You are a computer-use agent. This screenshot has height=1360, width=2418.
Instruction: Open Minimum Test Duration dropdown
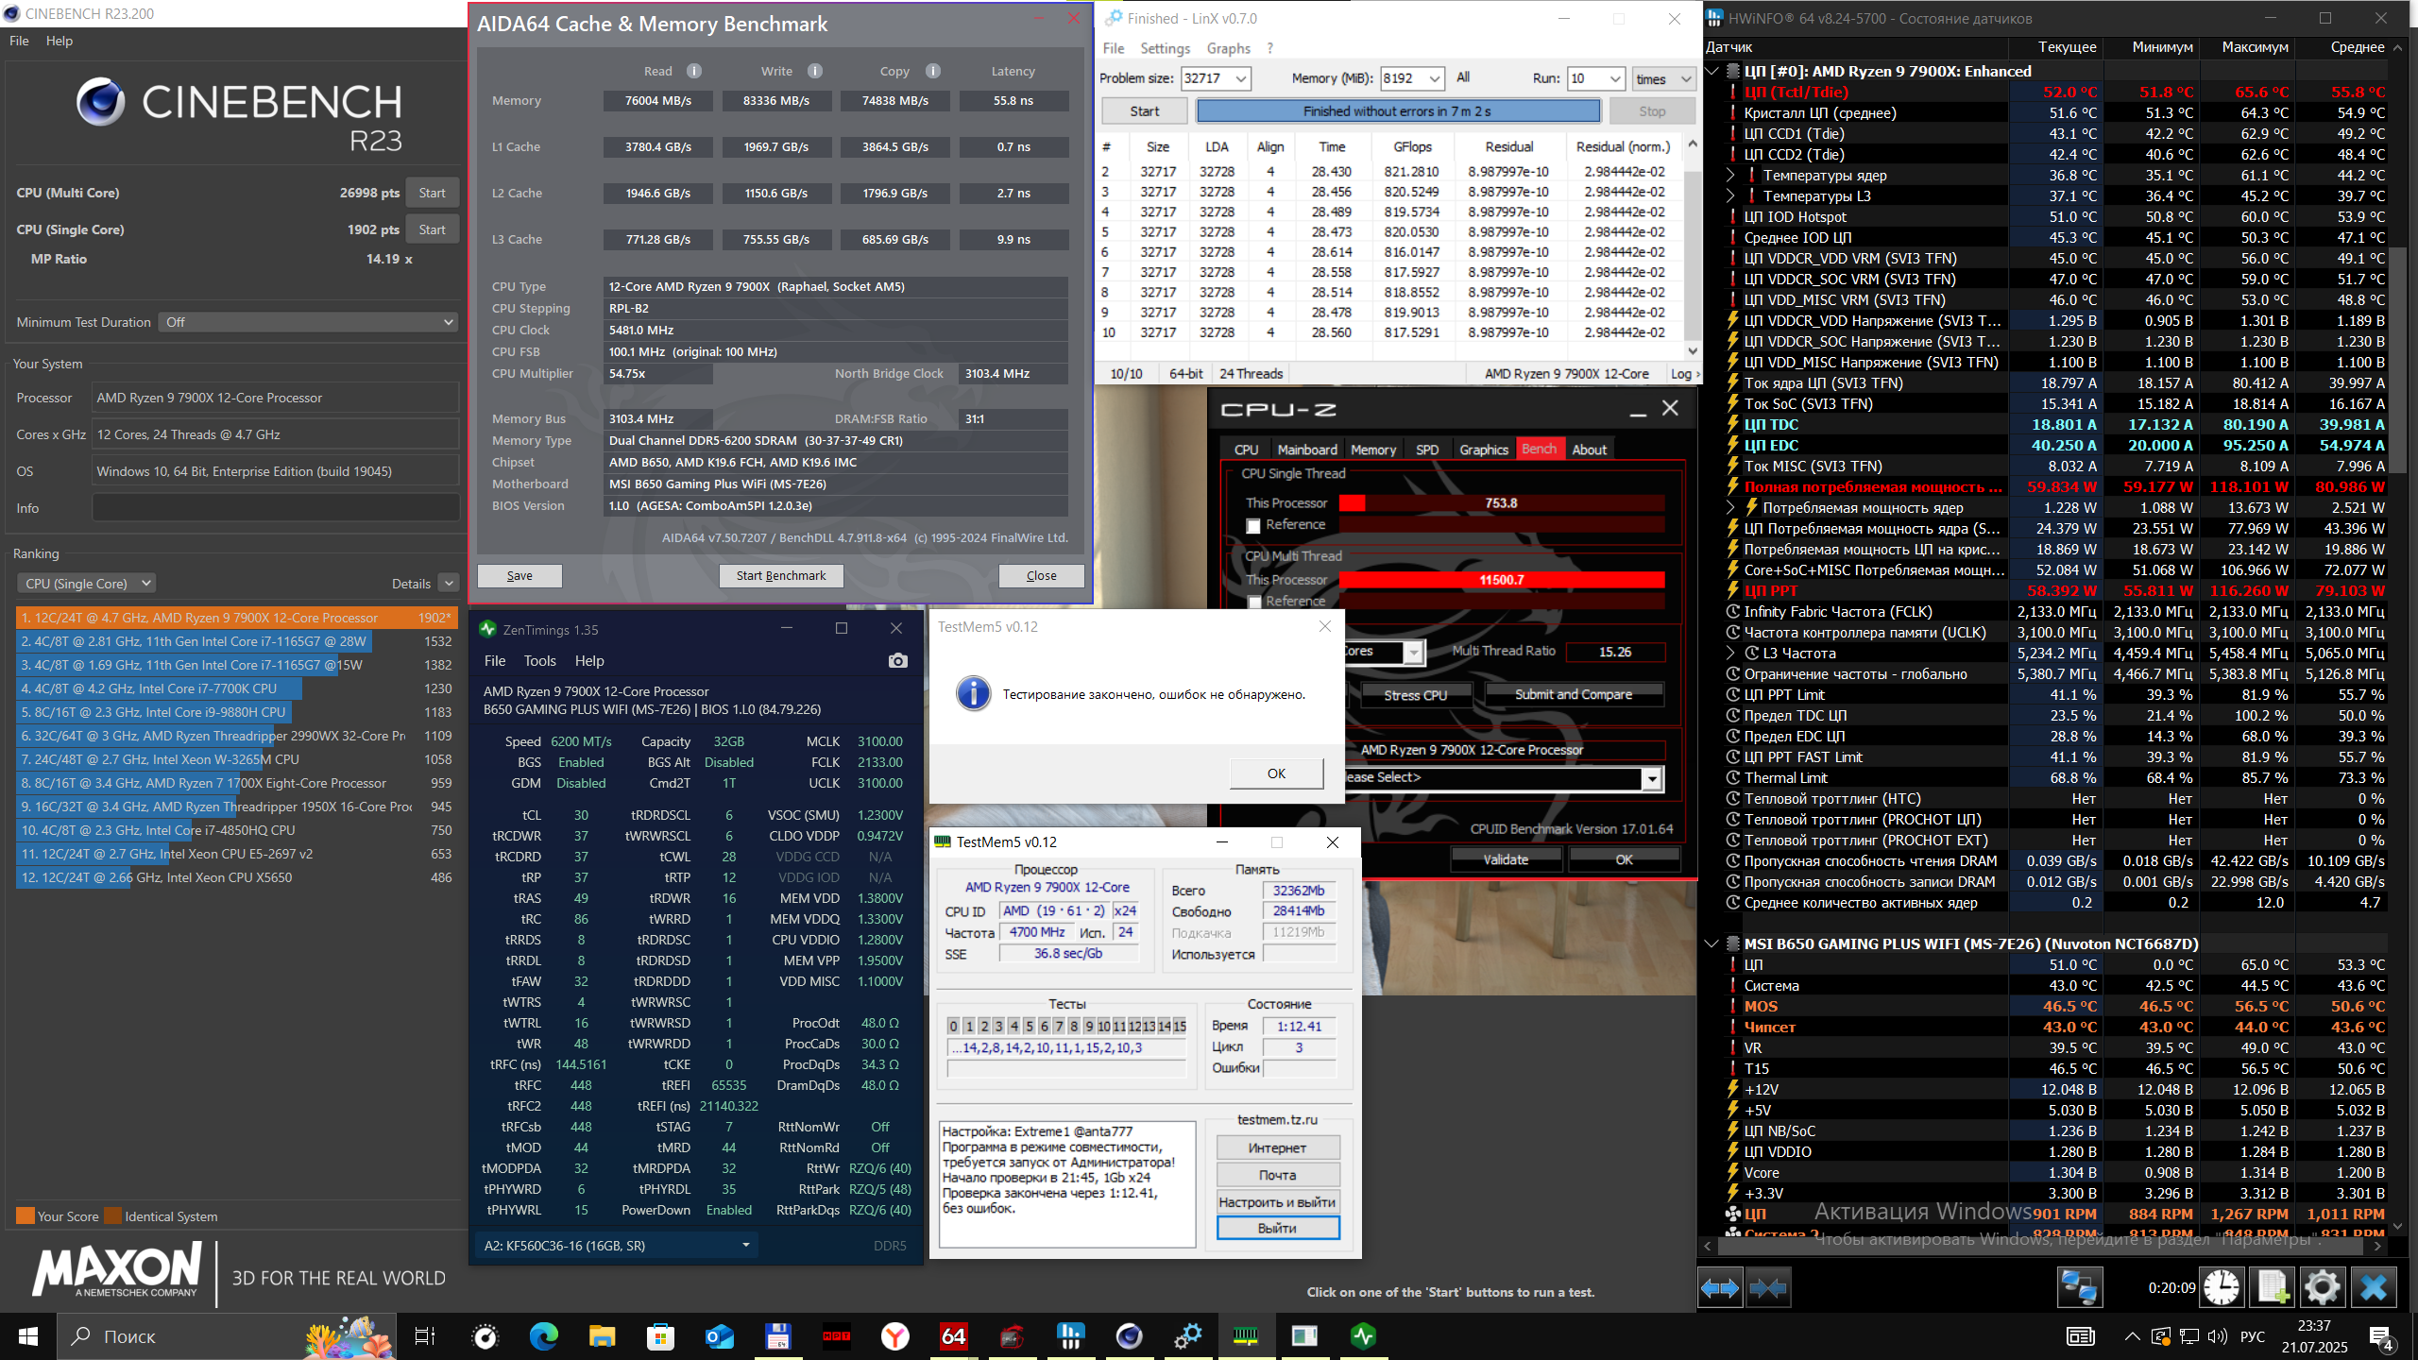click(308, 322)
